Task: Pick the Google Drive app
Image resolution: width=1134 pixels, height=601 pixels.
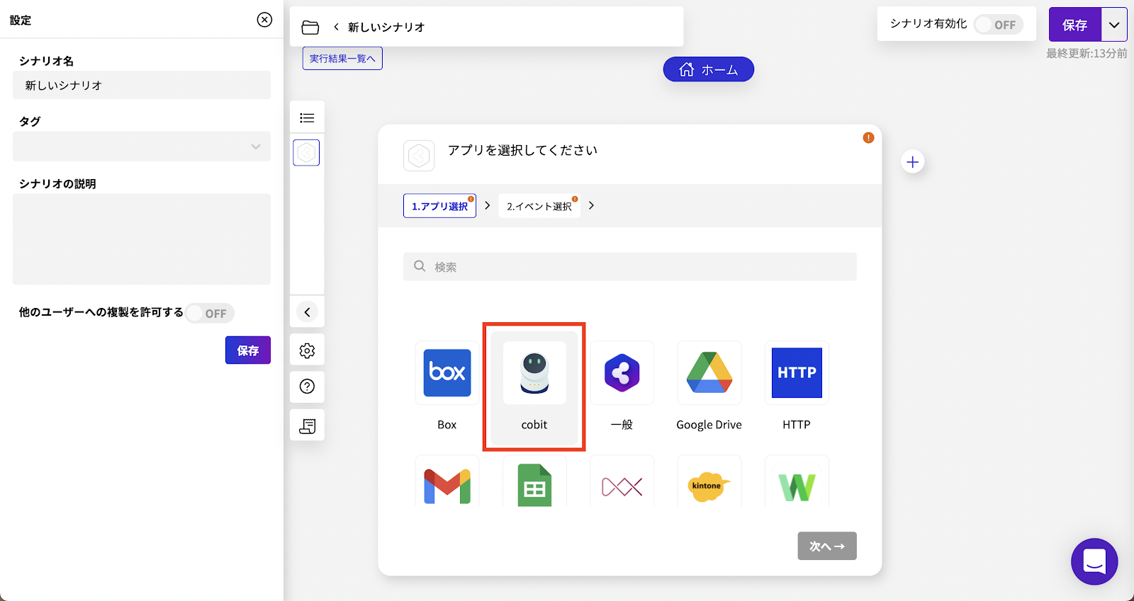Action: [709, 373]
